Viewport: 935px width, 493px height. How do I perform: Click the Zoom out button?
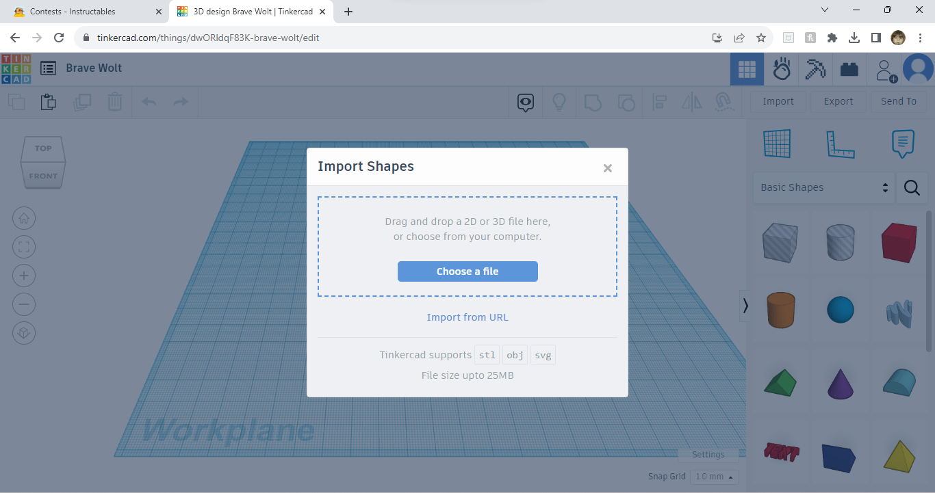(24, 304)
